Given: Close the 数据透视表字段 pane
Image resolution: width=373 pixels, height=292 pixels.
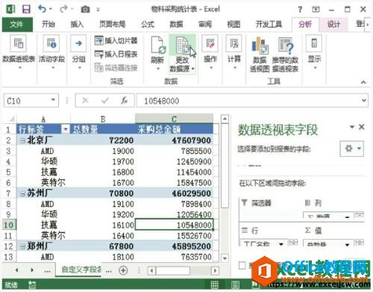Looking at the screenshot, I should [362, 127].
